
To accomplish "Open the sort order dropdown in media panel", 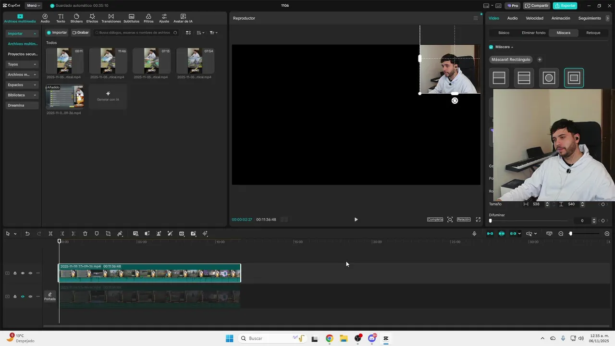I will [201, 33].
